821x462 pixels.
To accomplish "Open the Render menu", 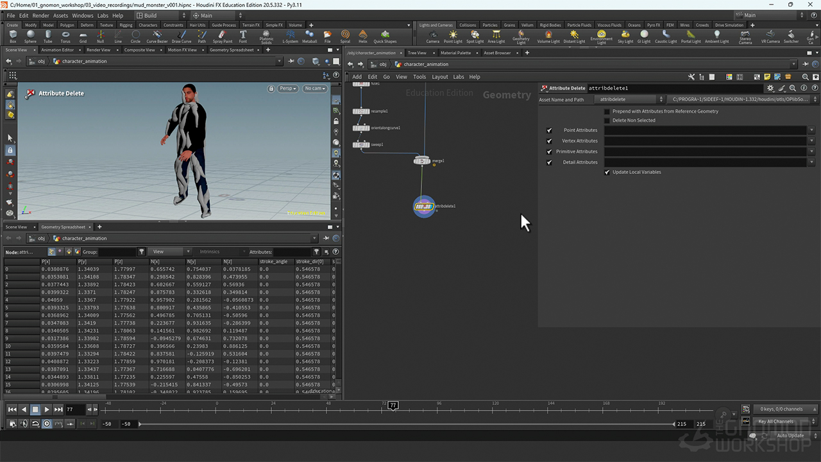I will [x=40, y=15].
